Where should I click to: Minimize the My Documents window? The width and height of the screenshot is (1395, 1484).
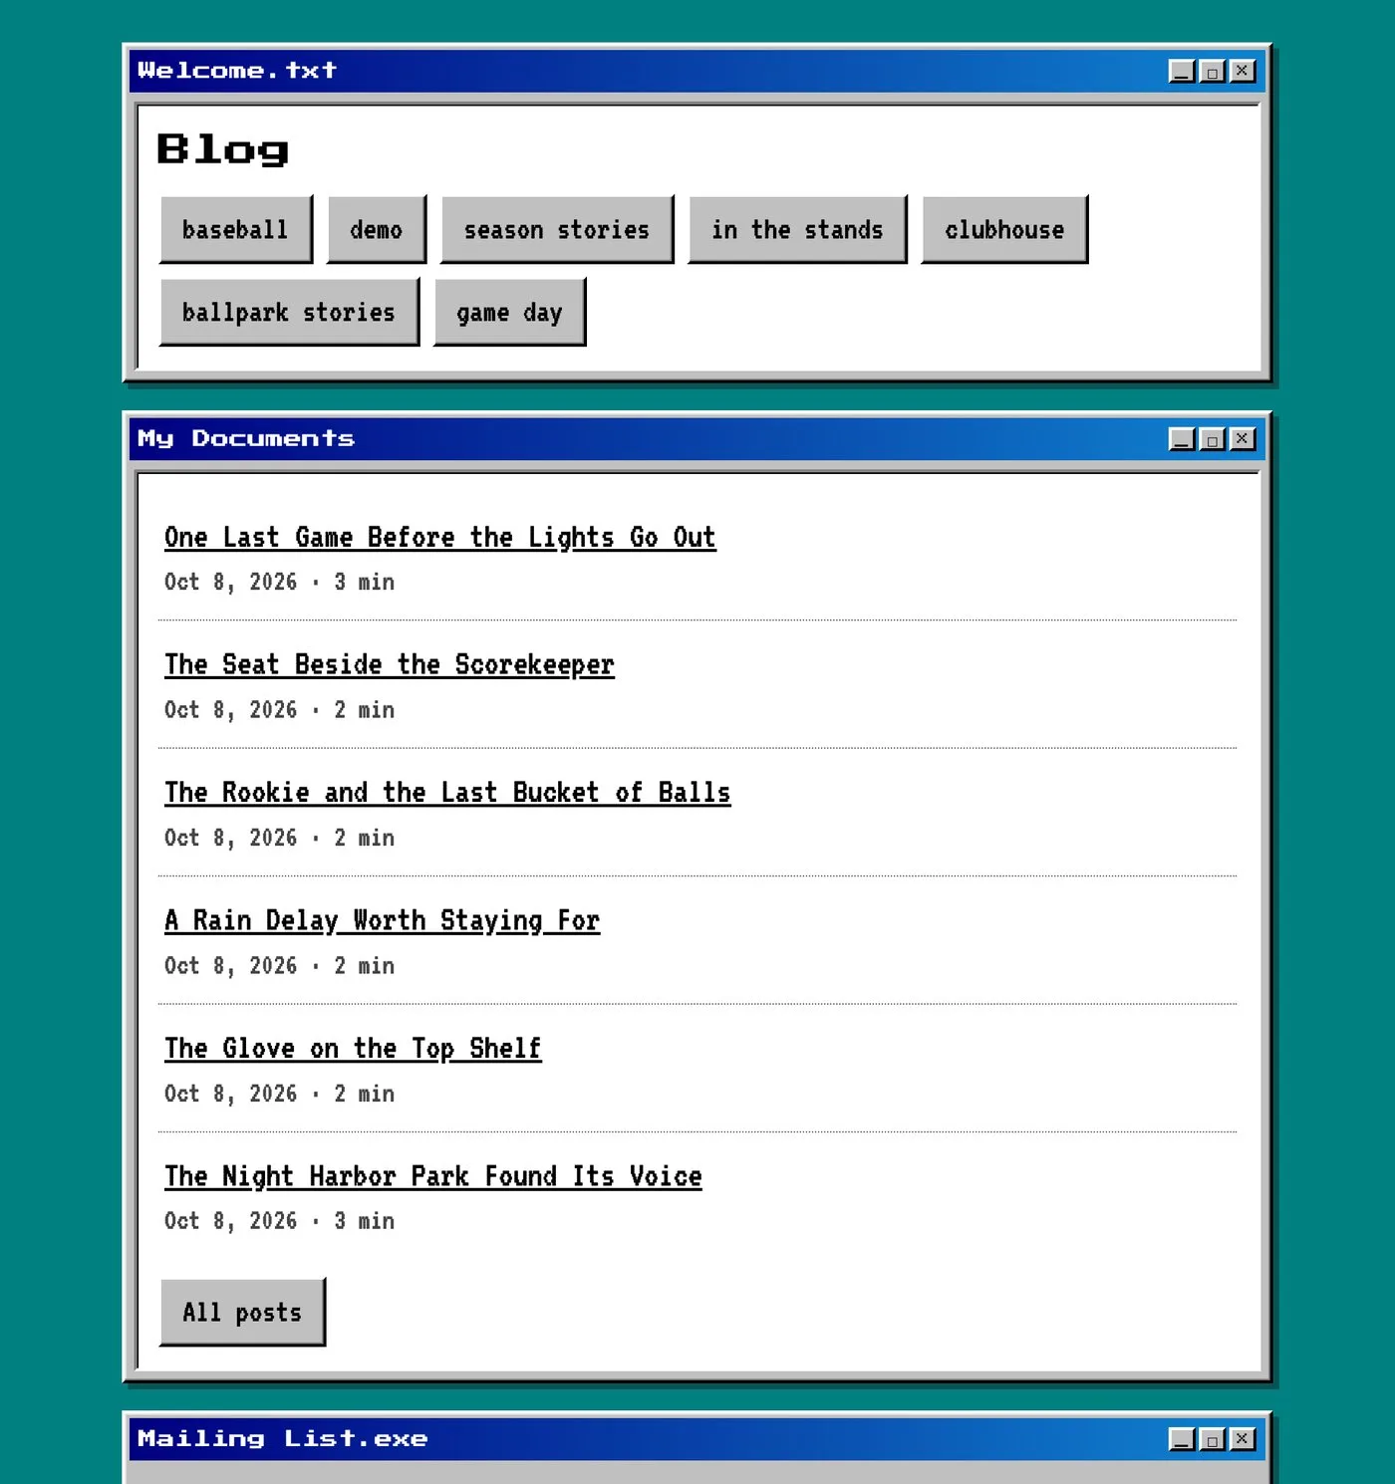pos(1182,439)
